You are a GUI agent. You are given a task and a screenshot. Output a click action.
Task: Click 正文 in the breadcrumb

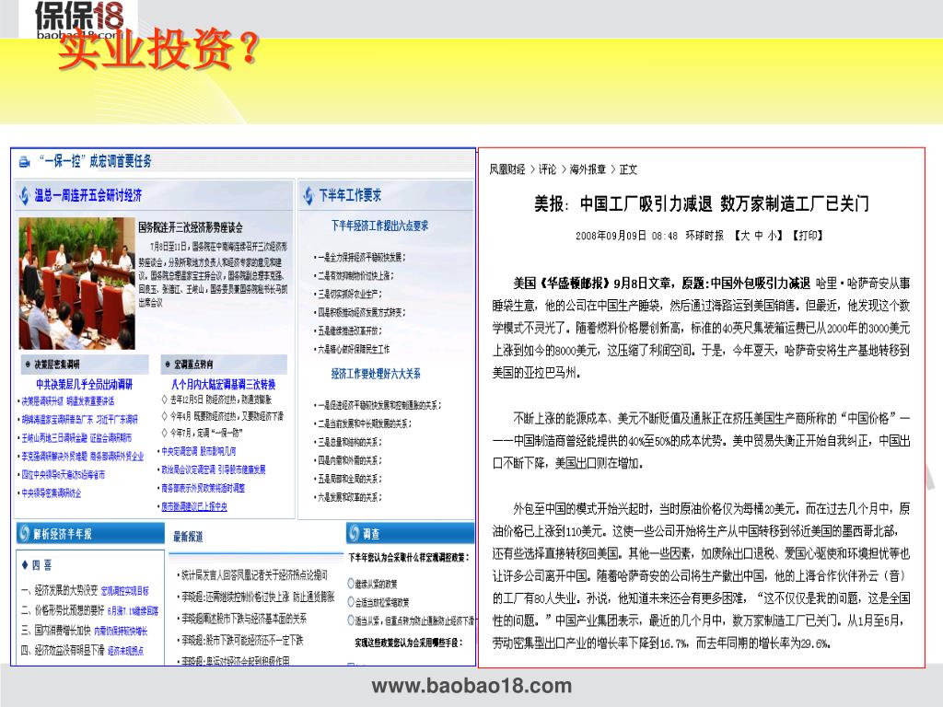click(x=628, y=169)
